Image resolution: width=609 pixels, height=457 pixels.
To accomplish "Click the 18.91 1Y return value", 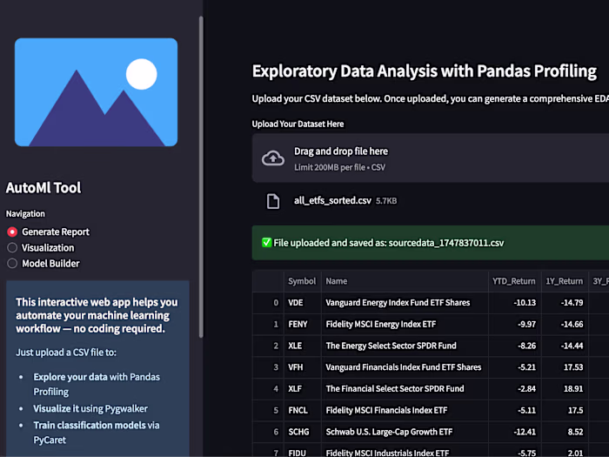I will tap(573, 388).
